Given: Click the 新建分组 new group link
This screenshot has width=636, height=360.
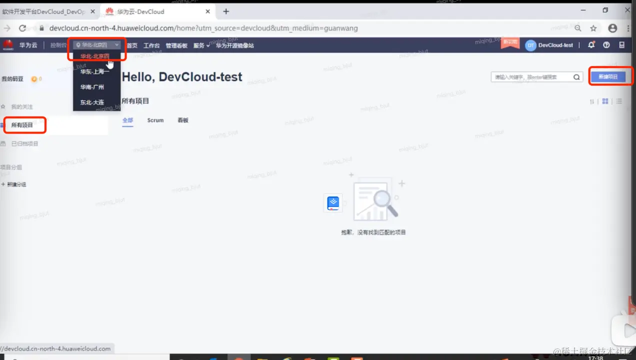Looking at the screenshot, I should pos(16,184).
